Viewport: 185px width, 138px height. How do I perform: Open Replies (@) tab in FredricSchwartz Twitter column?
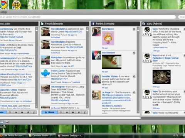tap(61, 112)
